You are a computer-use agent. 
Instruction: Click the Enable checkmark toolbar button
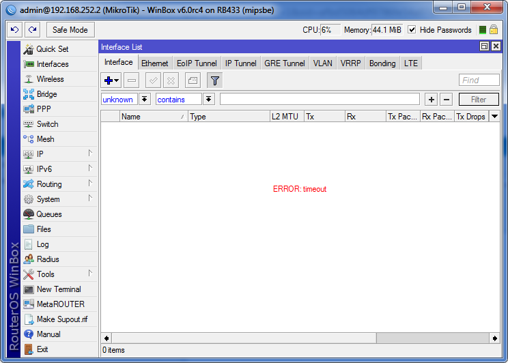(x=153, y=81)
